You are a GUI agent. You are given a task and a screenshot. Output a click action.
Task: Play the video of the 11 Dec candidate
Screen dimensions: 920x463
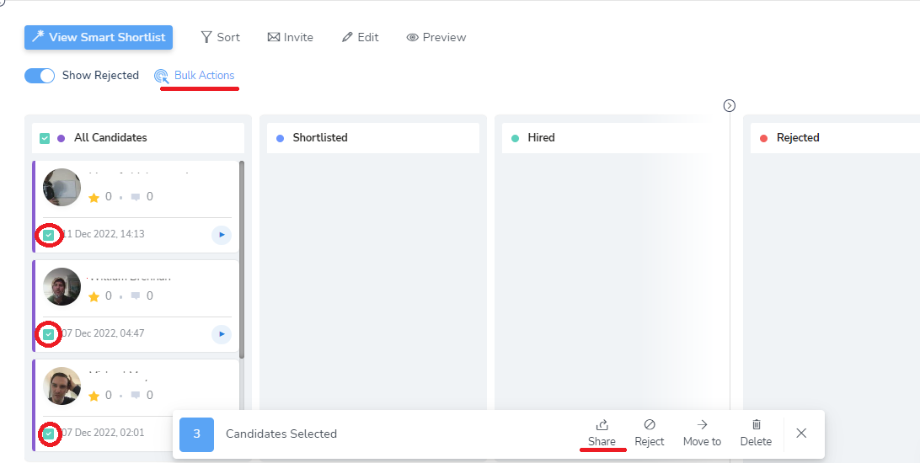(221, 235)
